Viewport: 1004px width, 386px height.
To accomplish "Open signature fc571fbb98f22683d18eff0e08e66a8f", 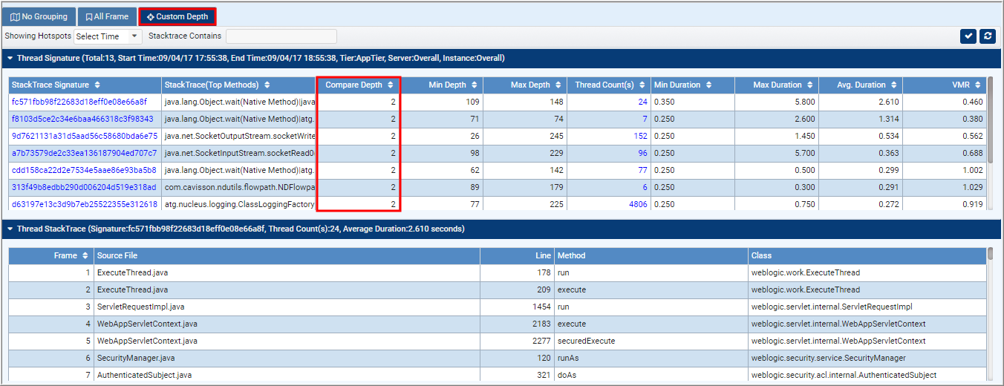I will point(79,102).
